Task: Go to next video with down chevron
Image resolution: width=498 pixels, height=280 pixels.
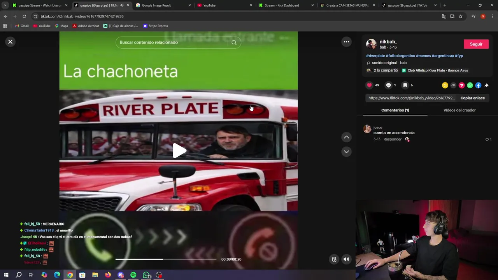Action: [x=346, y=152]
